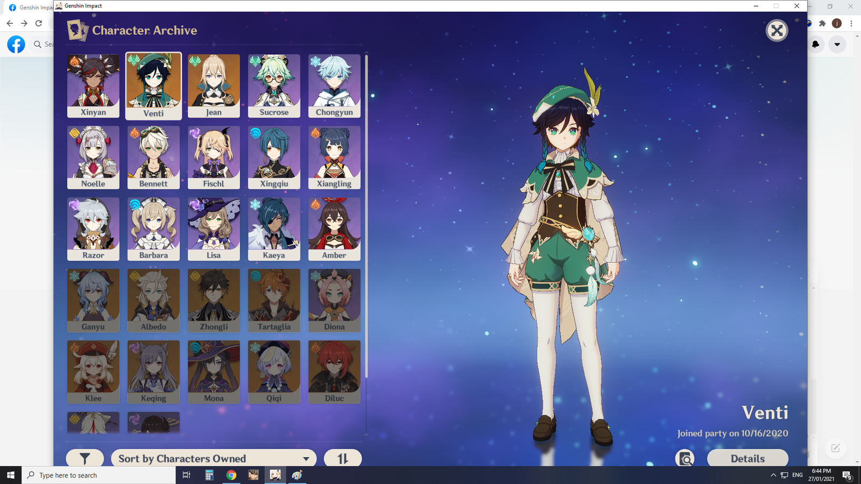The width and height of the screenshot is (861, 484).
Task: Click the Chrome profile avatar
Action: [837, 23]
